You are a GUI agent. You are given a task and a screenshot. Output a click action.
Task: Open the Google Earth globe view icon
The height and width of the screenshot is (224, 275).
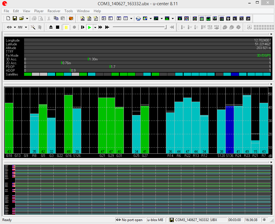pos(138,19)
